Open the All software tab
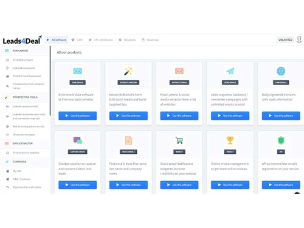This screenshot has height=228, width=304. 57,40
